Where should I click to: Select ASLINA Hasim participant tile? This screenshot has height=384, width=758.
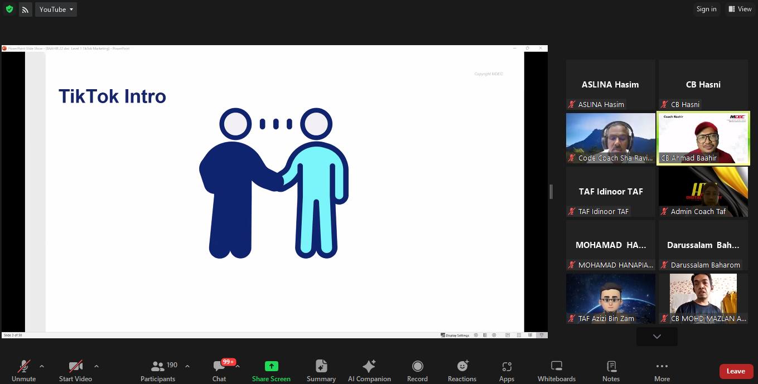tap(611, 85)
